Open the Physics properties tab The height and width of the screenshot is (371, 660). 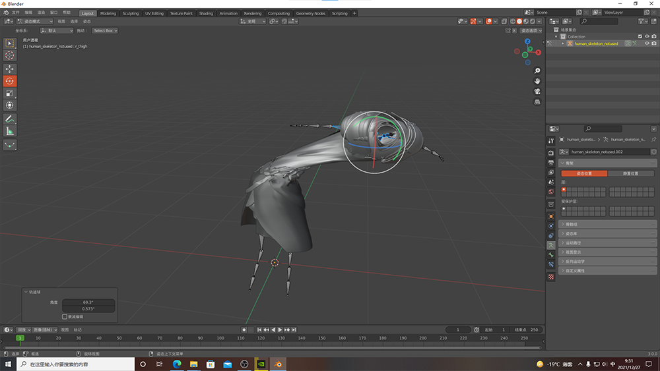(551, 226)
